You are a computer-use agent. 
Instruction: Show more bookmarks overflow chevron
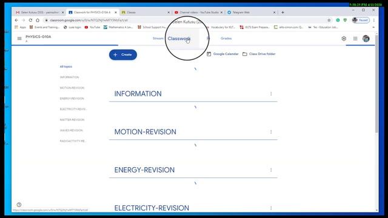[x=373, y=27]
